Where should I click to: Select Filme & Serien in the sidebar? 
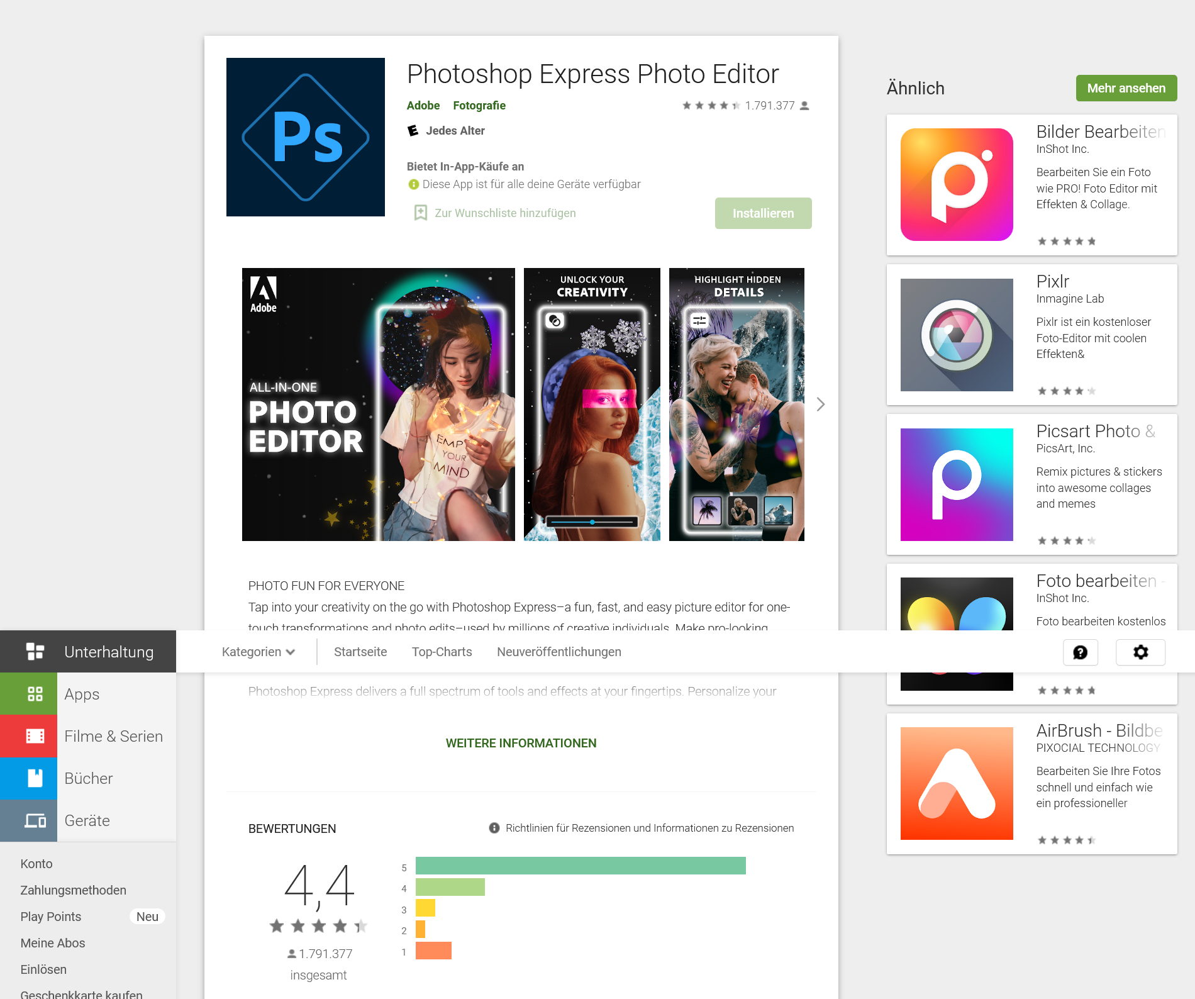click(88, 736)
